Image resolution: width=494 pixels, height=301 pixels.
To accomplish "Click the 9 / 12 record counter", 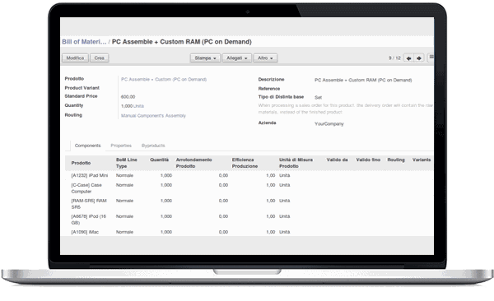I will click(x=394, y=58).
